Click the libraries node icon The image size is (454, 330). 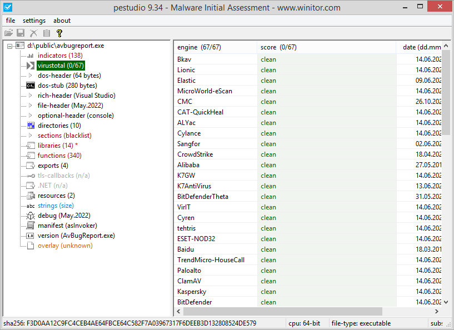click(x=31, y=146)
